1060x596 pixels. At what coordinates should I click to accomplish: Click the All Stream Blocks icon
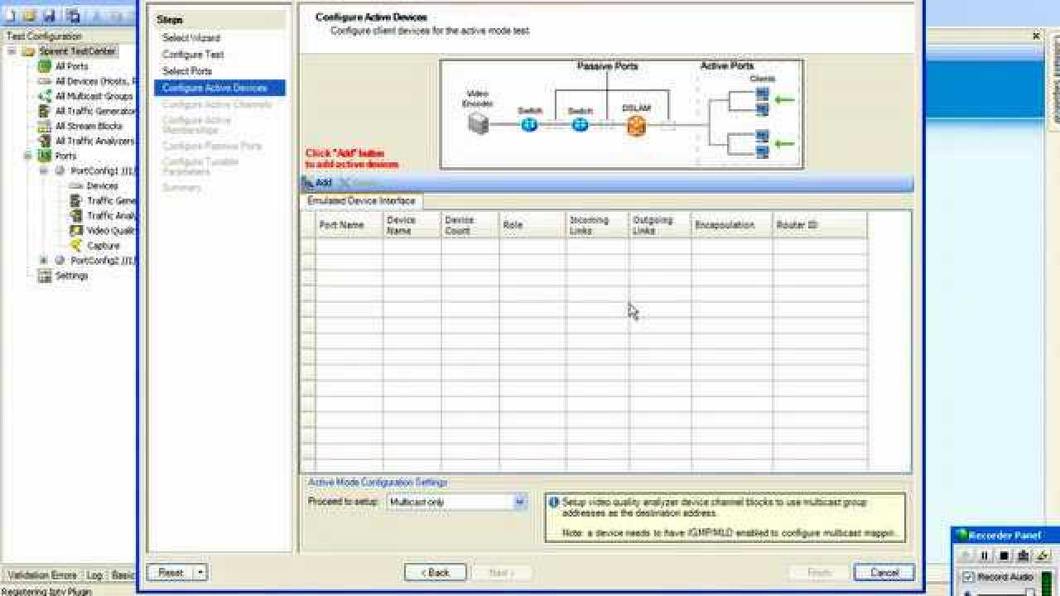tap(45, 126)
